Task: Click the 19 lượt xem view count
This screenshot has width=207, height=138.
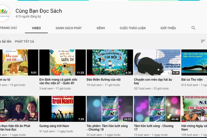Action: click(94, 85)
